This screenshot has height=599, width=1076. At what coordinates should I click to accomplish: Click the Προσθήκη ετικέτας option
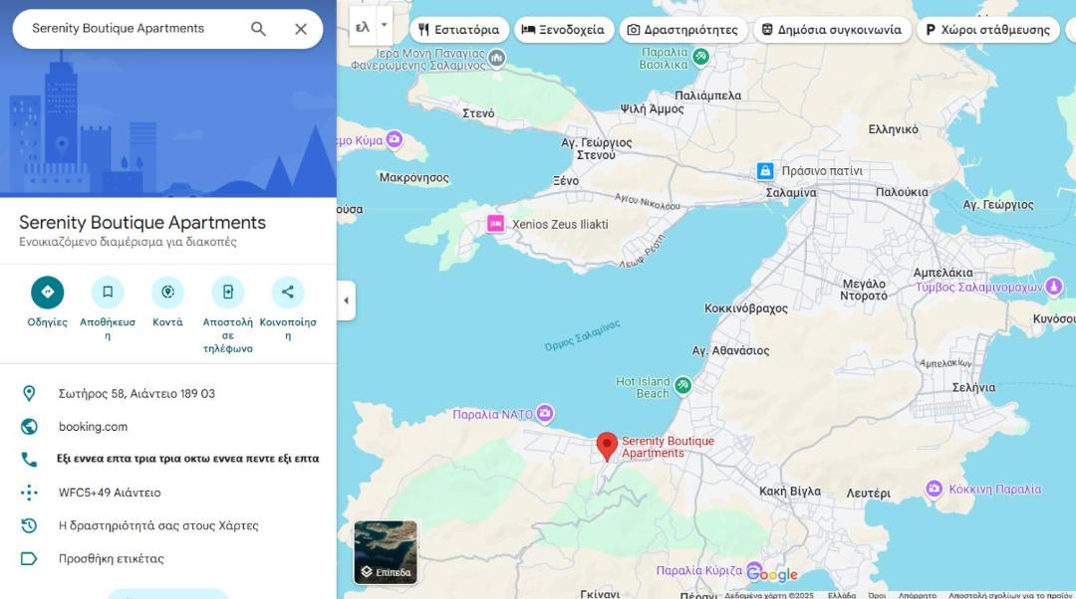tap(112, 558)
